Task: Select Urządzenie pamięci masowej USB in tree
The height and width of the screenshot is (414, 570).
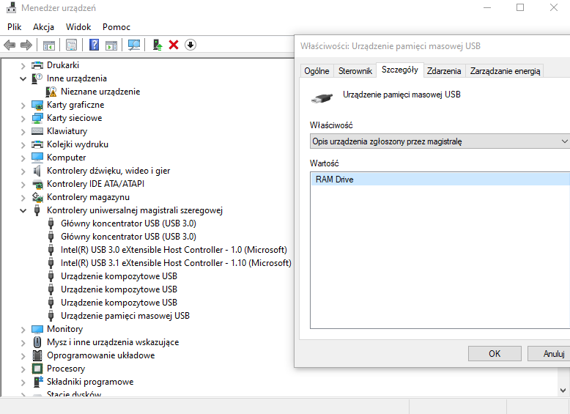Action: 125,316
